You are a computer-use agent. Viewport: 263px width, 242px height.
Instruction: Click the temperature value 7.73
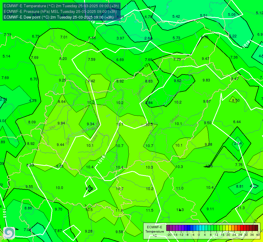coord(177,59)
